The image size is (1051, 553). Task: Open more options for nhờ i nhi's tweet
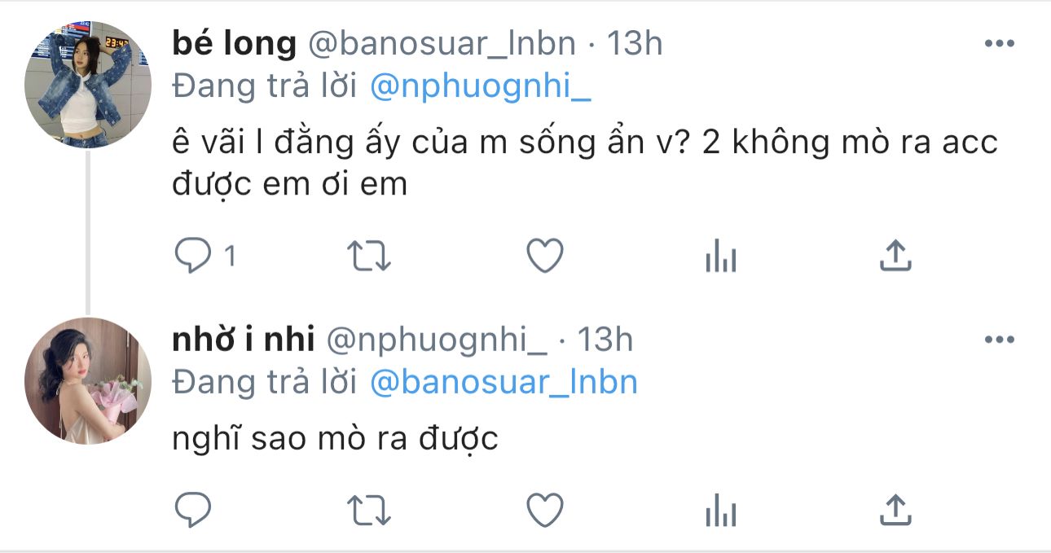999,340
